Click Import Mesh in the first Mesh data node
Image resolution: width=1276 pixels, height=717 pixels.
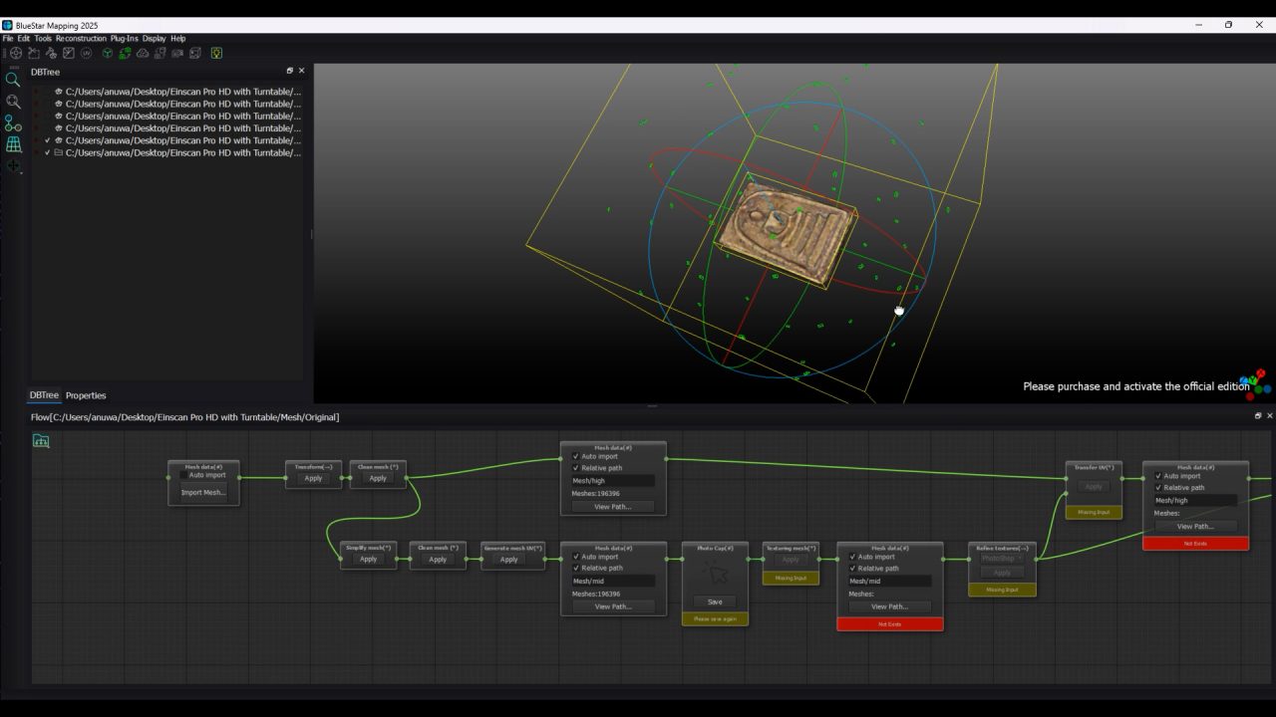[x=203, y=492]
